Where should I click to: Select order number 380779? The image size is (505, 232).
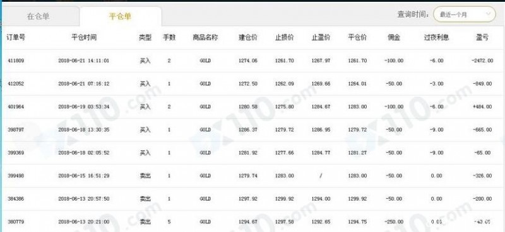(x=15, y=222)
